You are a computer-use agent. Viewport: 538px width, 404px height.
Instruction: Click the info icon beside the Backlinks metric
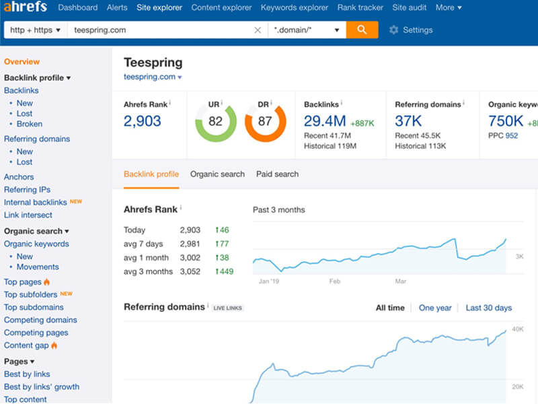click(342, 103)
